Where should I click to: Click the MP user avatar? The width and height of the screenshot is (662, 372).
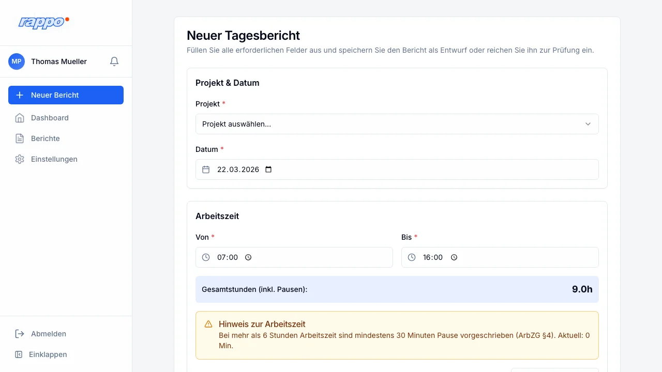pyautogui.click(x=17, y=61)
